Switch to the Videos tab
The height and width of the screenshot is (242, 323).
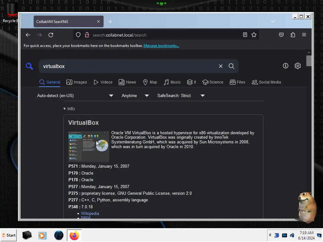tap(103, 82)
